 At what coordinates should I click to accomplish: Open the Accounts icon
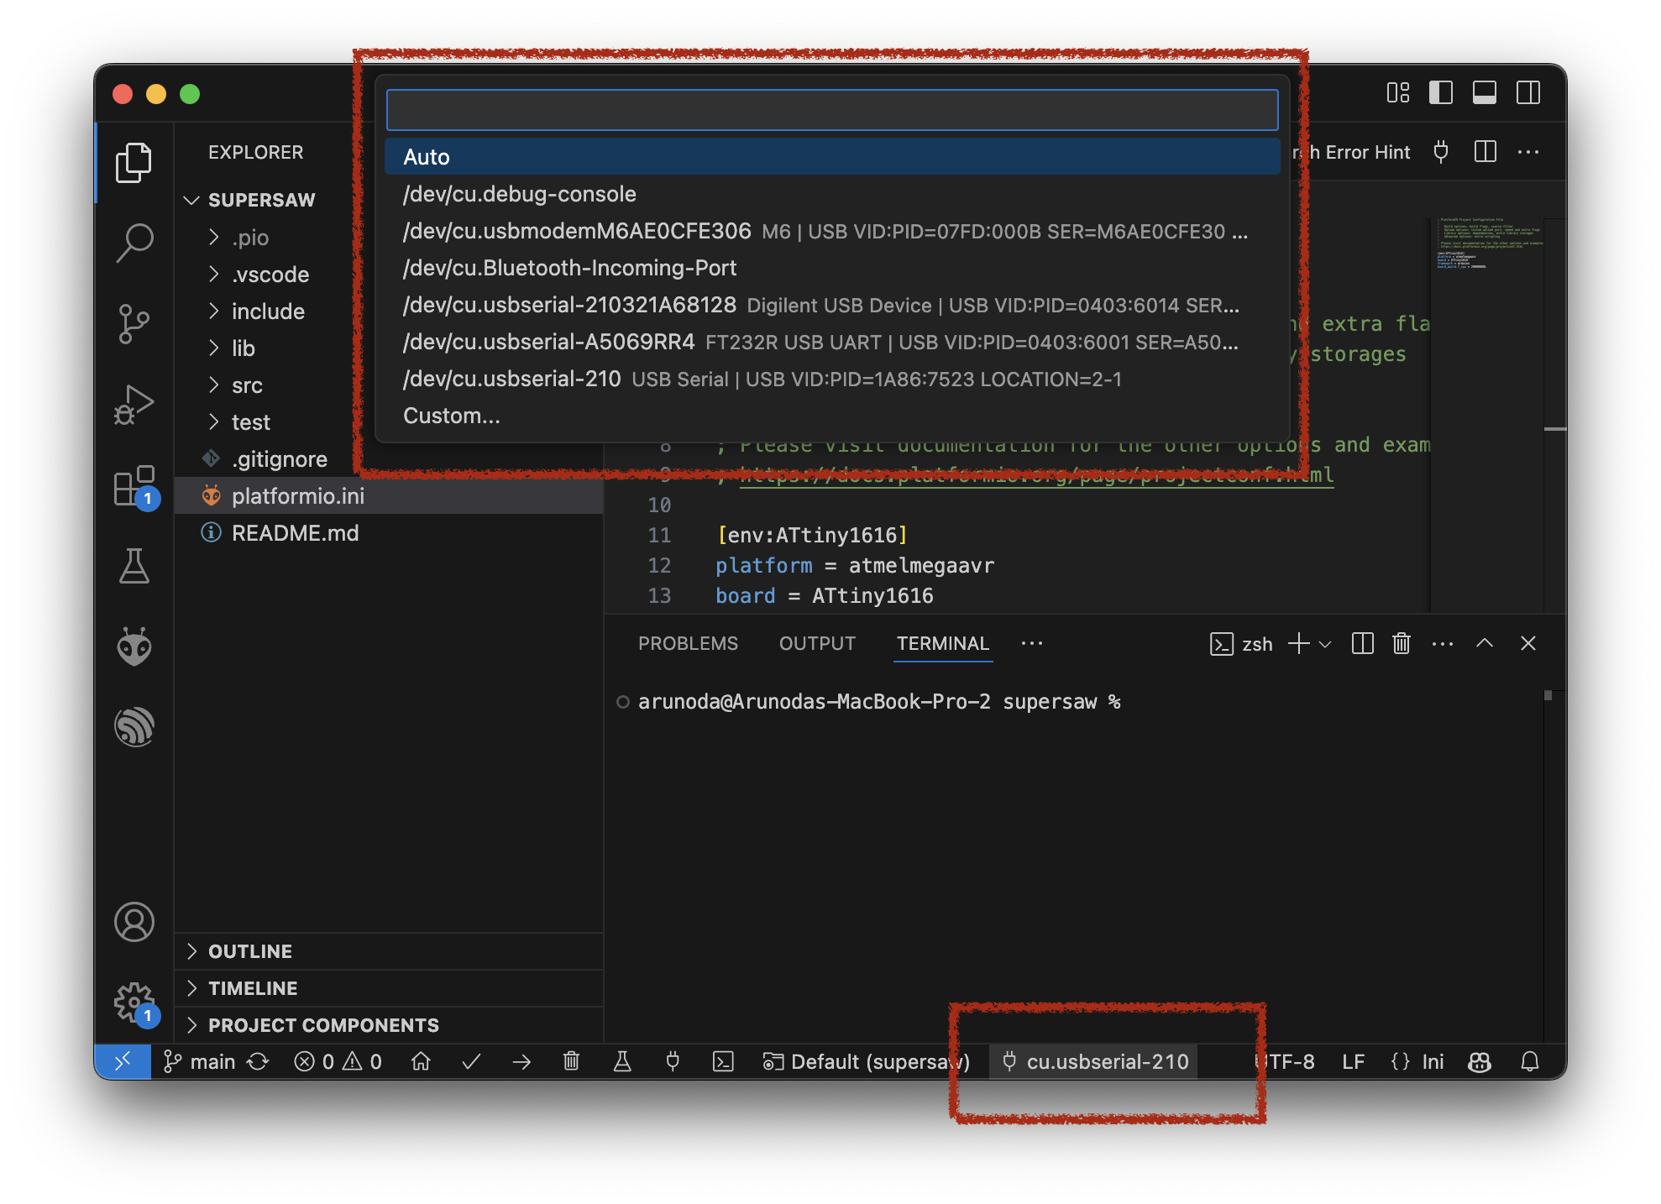coord(134,922)
